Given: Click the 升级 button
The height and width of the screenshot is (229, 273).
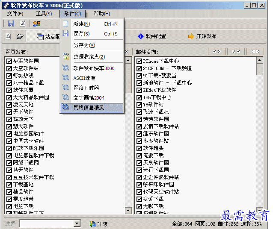Looking at the screenshot, I should tap(99, 224).
